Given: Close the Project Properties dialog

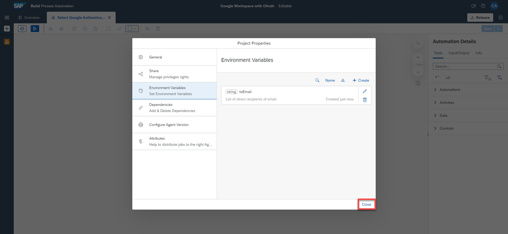Looking at the screenshot, I should tap(367, 204).
